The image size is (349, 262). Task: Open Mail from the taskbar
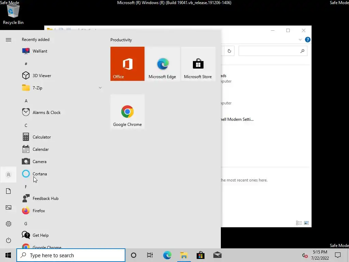217,255
